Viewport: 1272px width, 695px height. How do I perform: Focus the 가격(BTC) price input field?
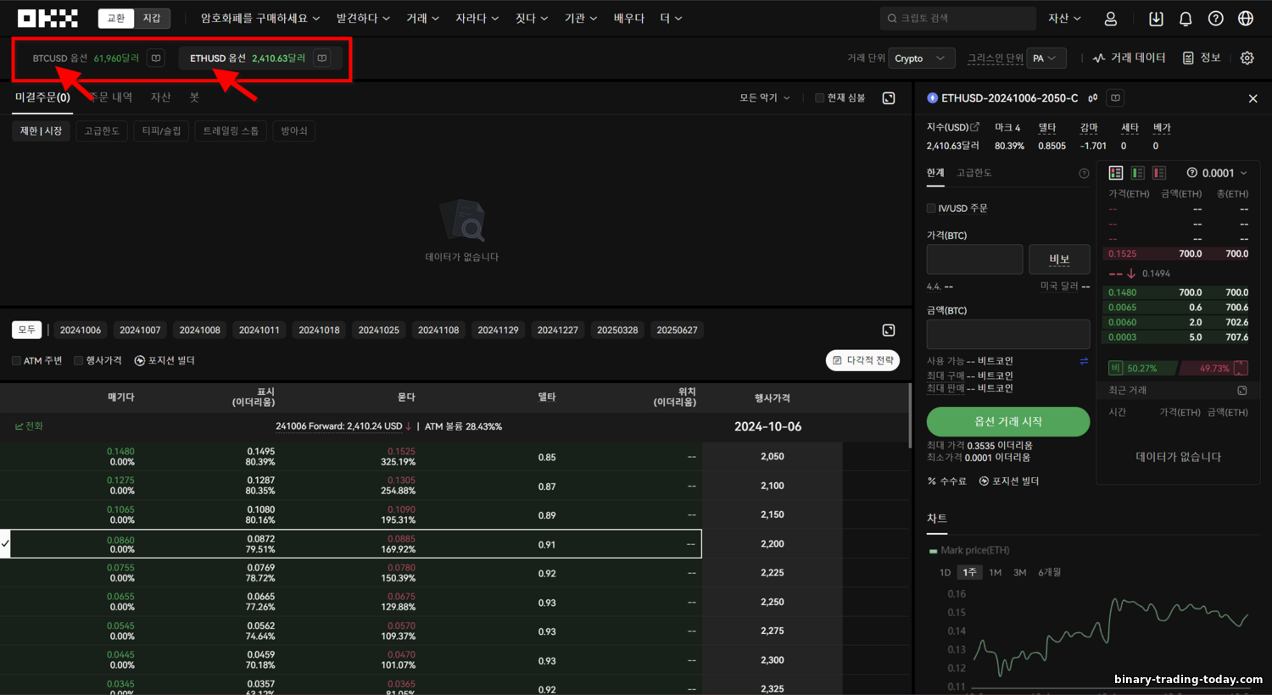974,259
